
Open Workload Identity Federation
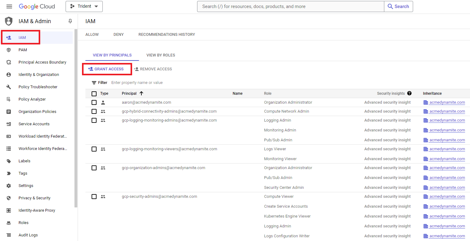click(42, 136)
